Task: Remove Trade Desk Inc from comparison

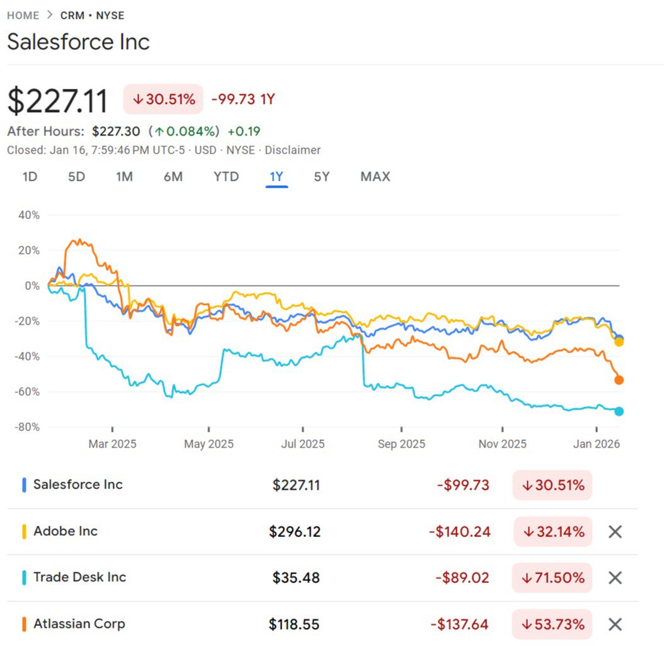Action: (615, 578)
